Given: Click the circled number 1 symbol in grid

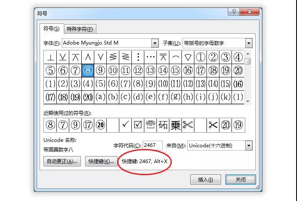Looking at the screenshot, I should pyautogui.click(x=201, y=57).
